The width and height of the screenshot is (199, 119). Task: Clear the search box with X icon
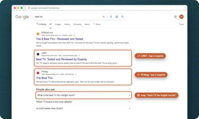pos(104,17)
